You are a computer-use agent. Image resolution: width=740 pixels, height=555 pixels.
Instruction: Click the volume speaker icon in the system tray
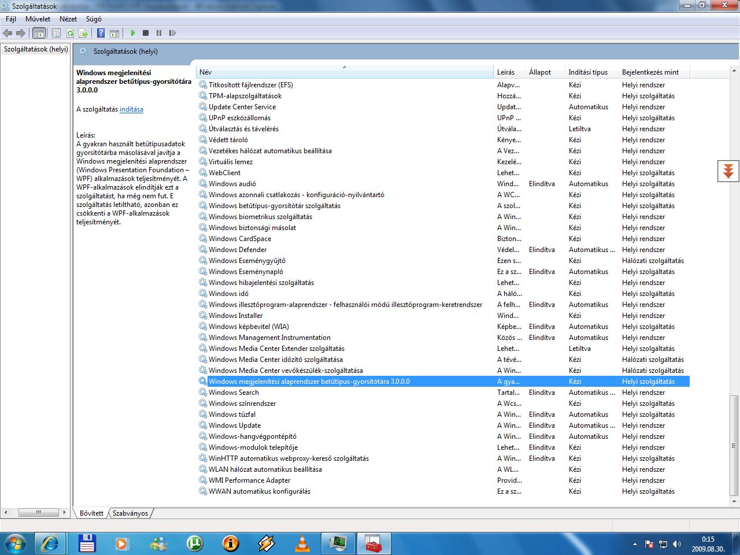point(677,544)
